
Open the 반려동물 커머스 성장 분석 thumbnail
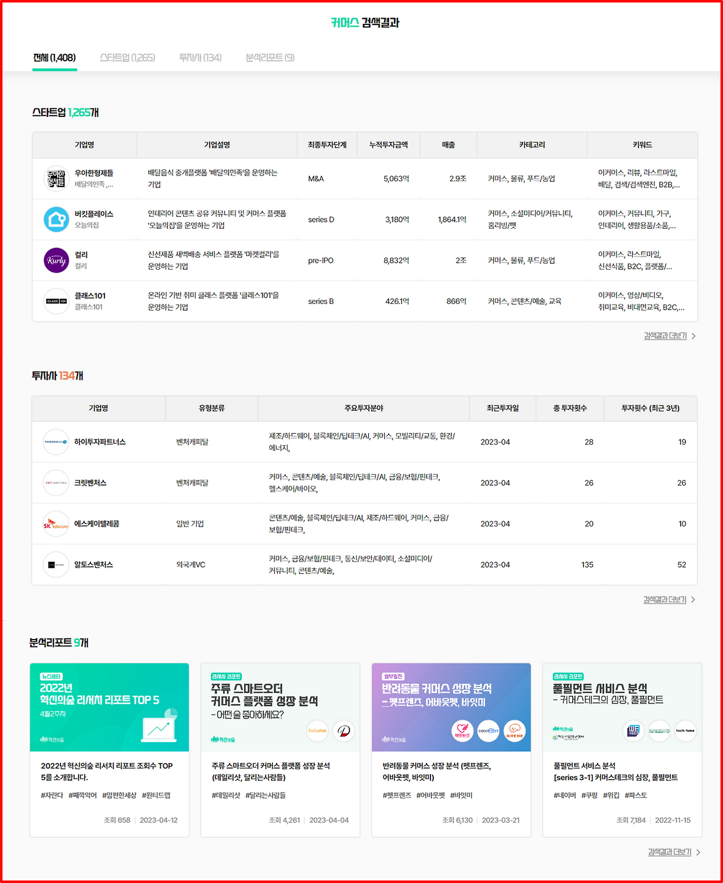click(x=451, y=707)
